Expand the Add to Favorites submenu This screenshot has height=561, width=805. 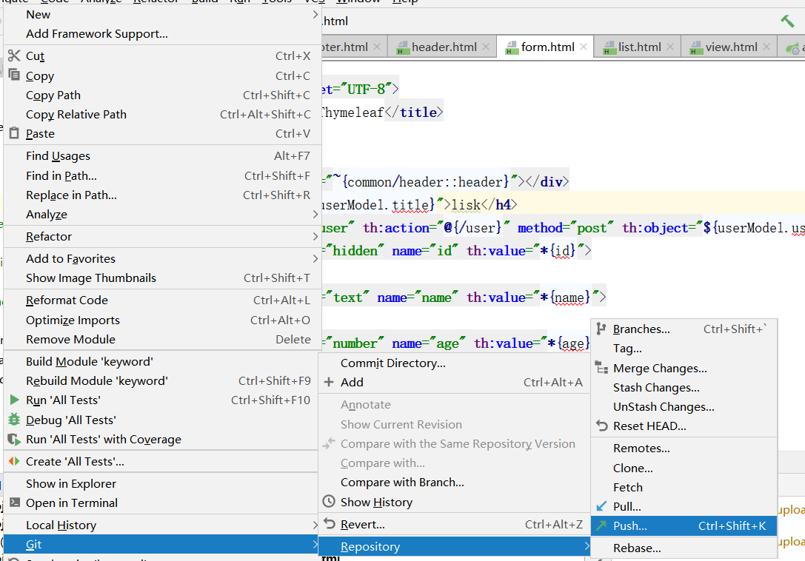pos(161,258)
